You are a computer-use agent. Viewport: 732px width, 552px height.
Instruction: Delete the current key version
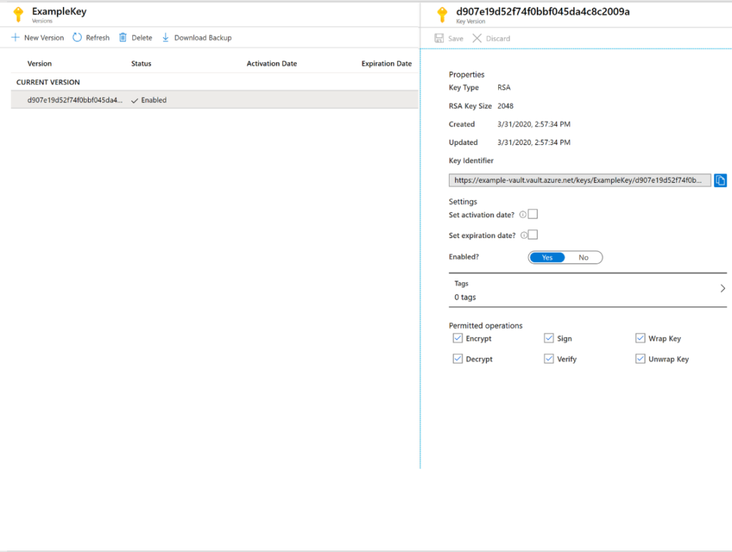point(135,37)
